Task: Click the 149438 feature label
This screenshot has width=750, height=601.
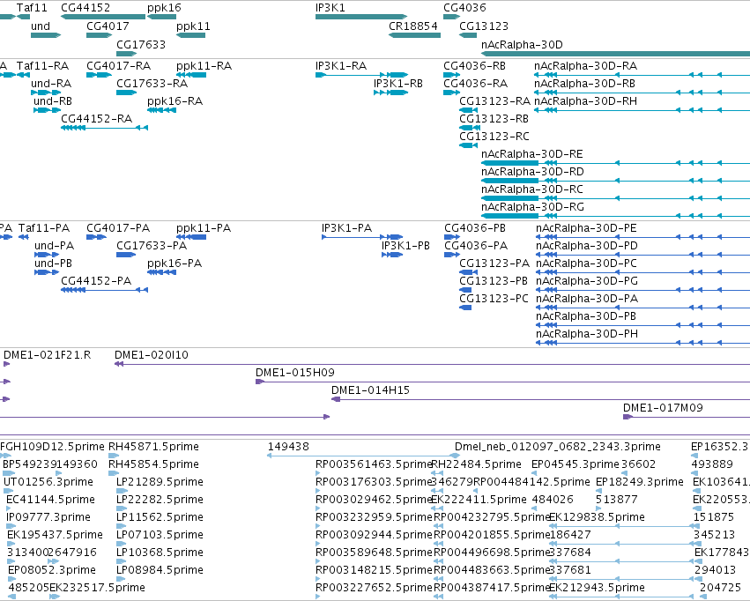Action: 288,447
